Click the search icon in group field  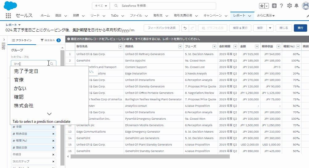[51, 64]
